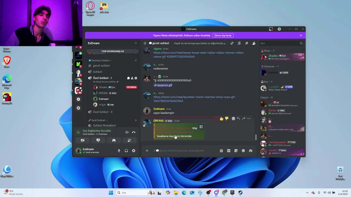React with thumbs down on İRFAN's message
This screenshot has width=351, height=197.
pos(227,118)
